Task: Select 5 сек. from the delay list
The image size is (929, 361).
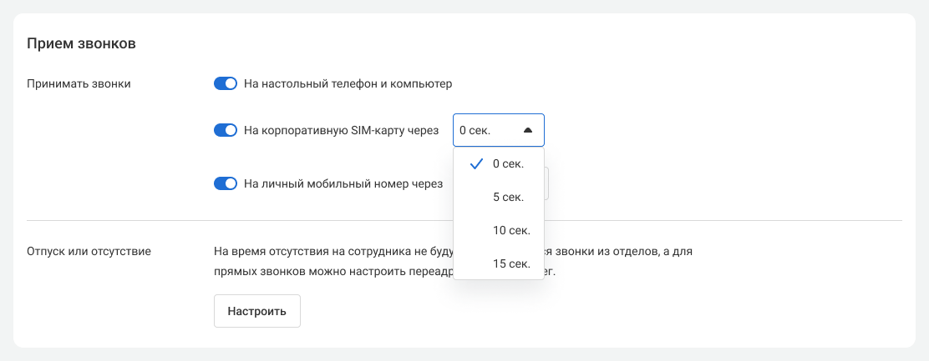Action: click(x=508, y=198)
